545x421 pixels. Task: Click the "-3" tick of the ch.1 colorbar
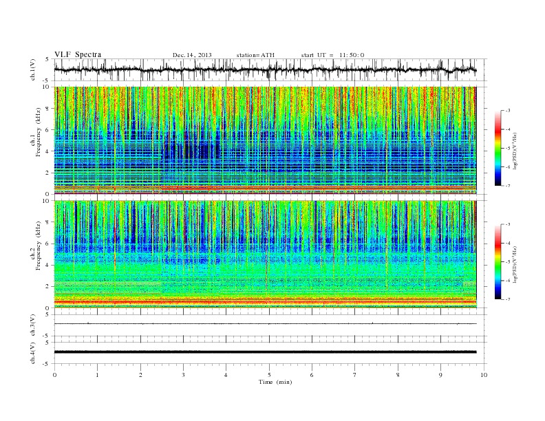[507, 111]
